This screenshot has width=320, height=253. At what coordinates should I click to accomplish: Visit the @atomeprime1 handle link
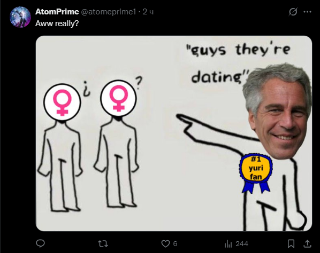click(109, 12)
